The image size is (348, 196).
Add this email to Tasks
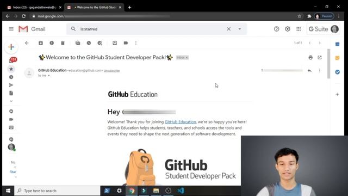[x=100, y=43]
